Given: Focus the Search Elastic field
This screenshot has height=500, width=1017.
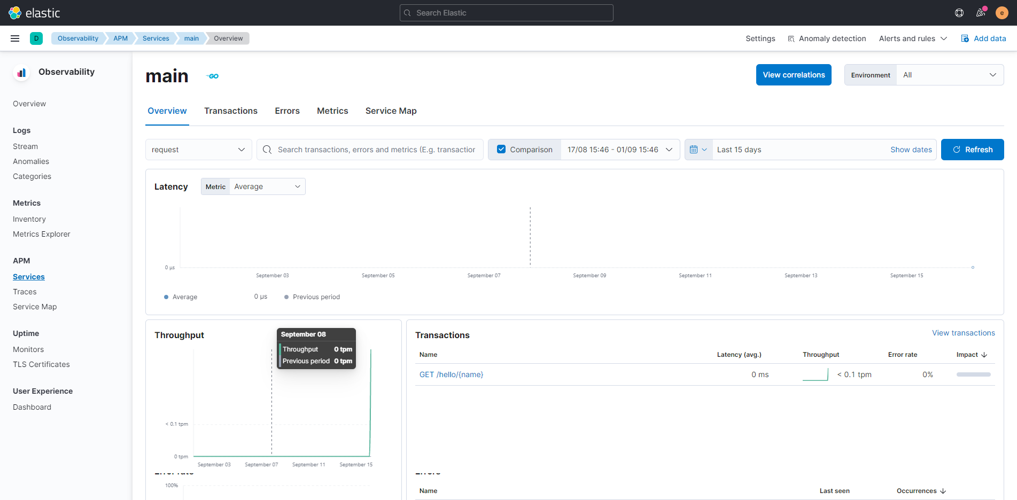Looking at the screenshot, I should (x=507, y=13).
